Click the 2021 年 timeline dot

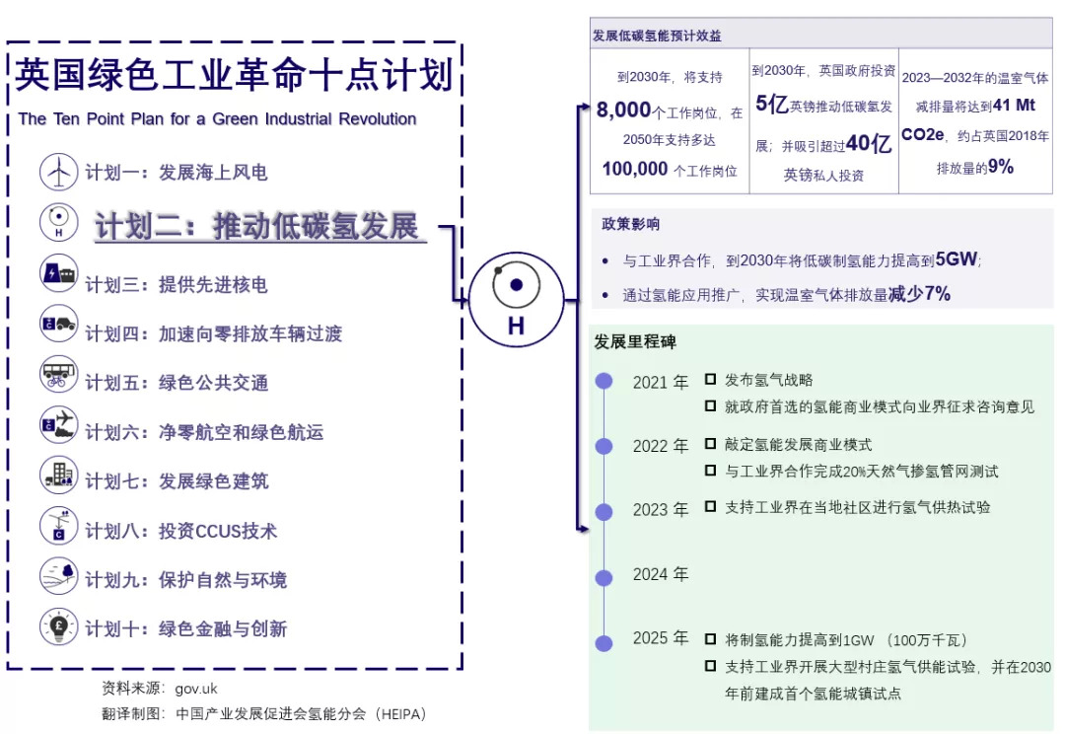click(603, 381)
